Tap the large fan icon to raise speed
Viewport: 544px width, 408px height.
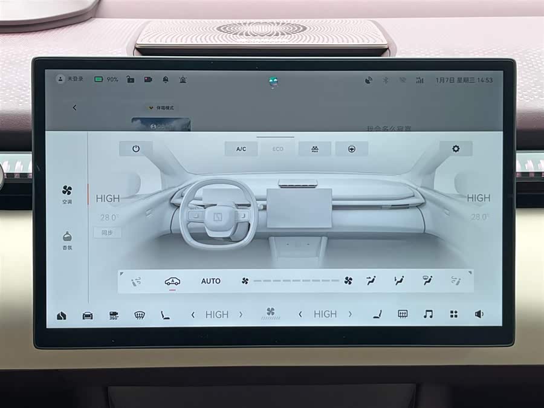tap(348, 280)
